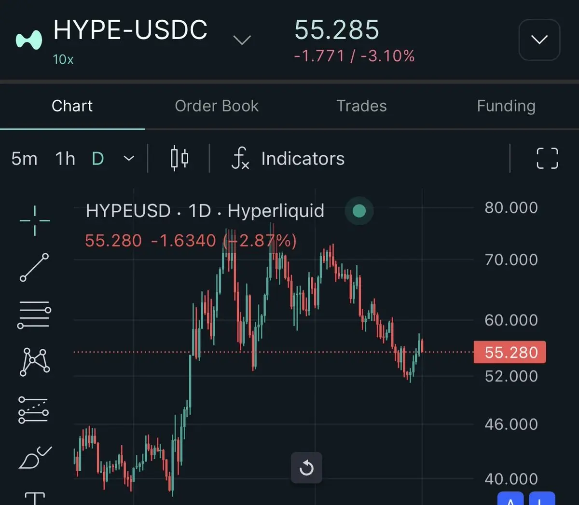
Task: Open the Indicators menu
Action: pos(288,158)
